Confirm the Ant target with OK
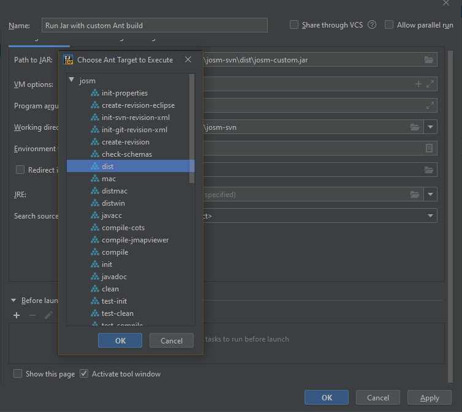The height and width of the screenshot is (412, 462). [x=120, y=340]
